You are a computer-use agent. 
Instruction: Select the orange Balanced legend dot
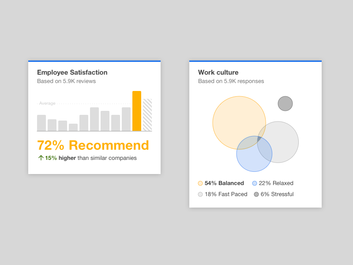click(x=200, y=183)
